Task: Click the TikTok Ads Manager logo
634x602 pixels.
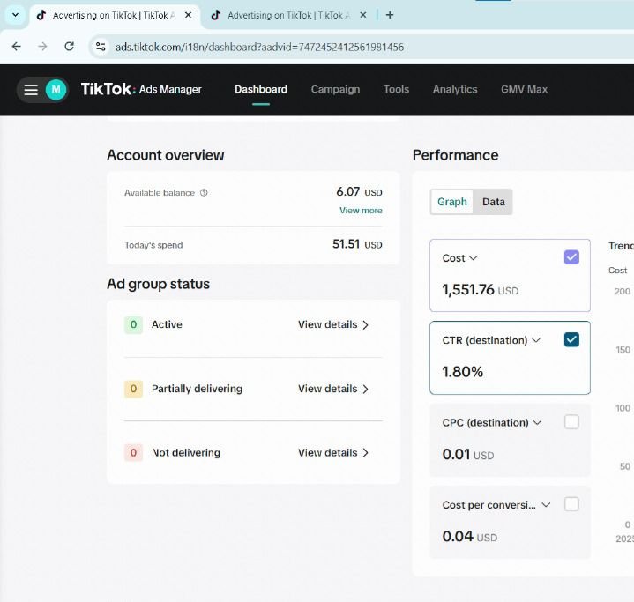Action: 141,89
